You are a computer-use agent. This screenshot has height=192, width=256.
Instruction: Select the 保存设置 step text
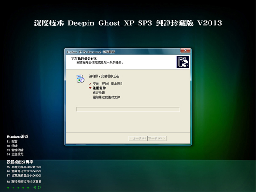click(99, 93)
